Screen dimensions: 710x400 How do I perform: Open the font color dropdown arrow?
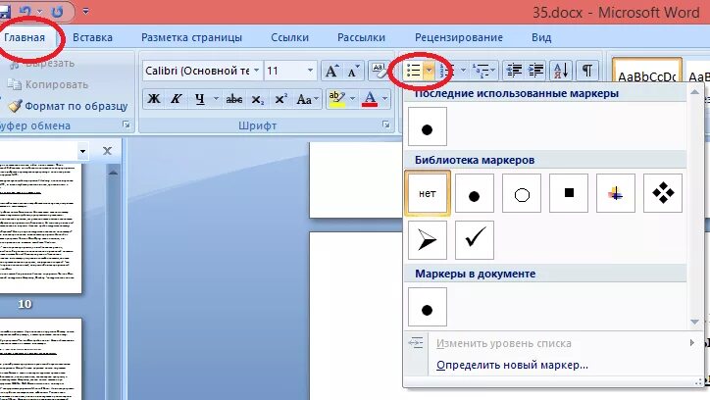(384, 99)
